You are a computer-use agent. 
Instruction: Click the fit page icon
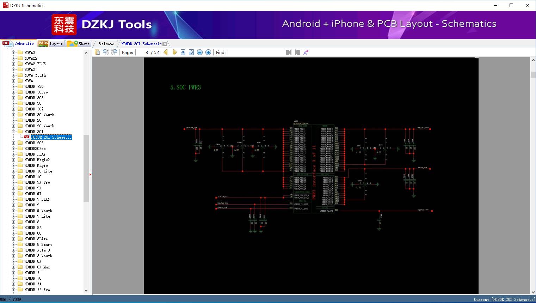(x=191, y=52)
